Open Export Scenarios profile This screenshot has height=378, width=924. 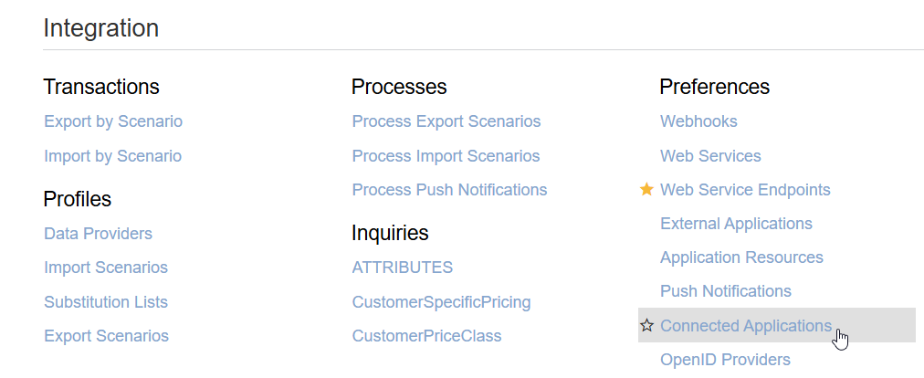point(106,336)
